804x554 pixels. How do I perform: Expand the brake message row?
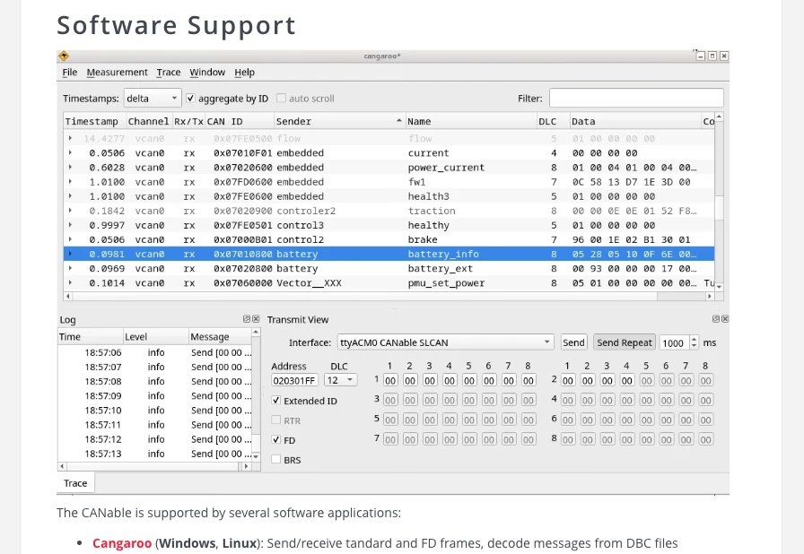point(70,239)
